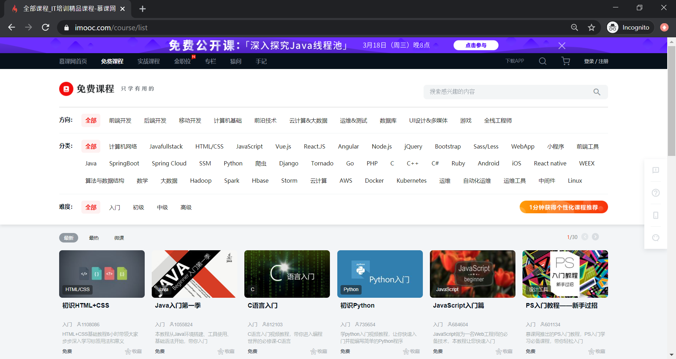Open 初识HTML+CSS course thumbnail
This screenshot has height=359, width=676.
tap(102, 274)
